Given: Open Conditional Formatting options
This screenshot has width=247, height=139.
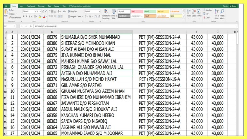Looking at the screenshot, I should tap(106, 14).
